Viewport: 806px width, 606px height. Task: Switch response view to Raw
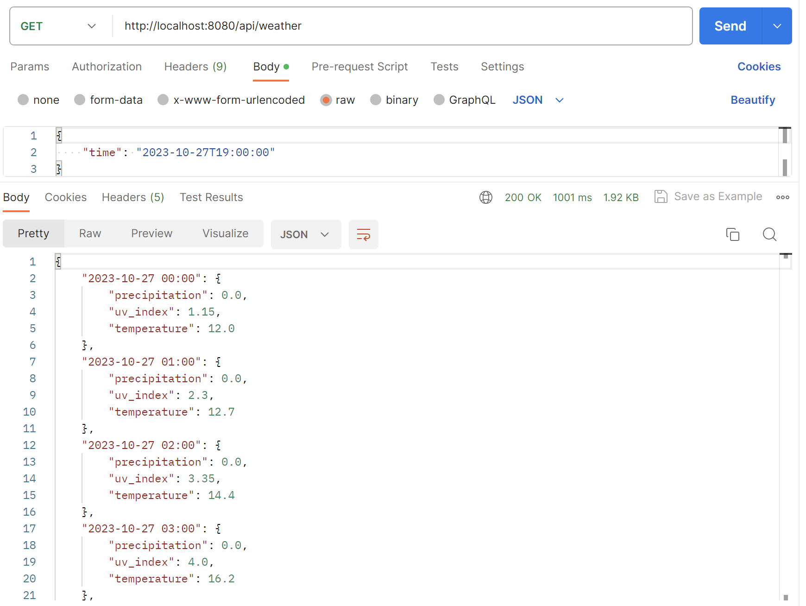coord(90,234)
